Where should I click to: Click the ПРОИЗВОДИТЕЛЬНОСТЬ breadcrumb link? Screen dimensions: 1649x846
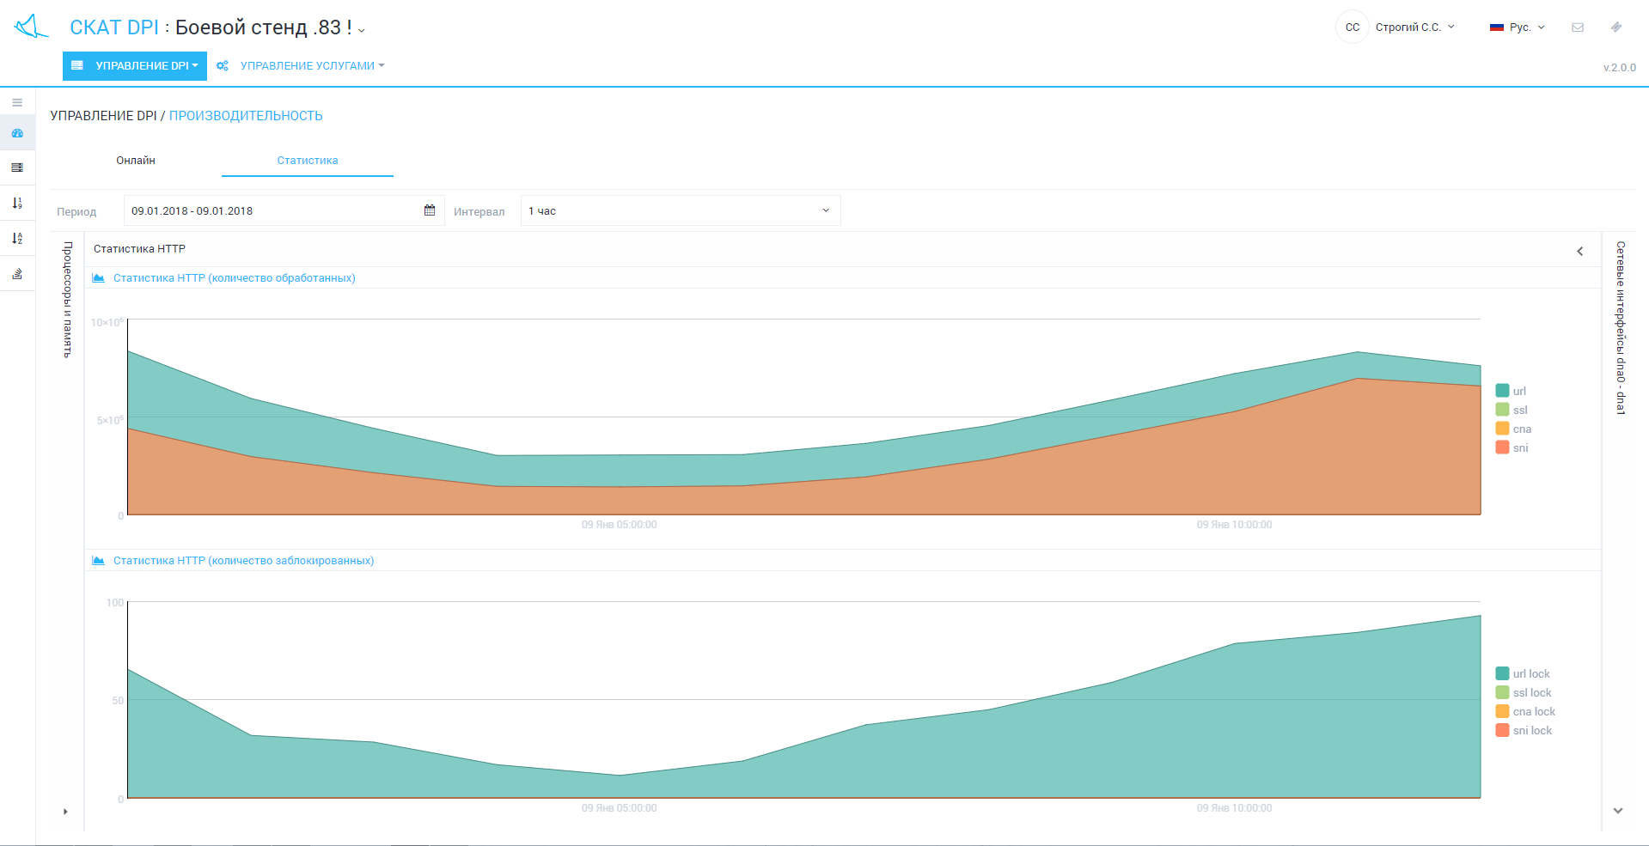pos(246,116)
